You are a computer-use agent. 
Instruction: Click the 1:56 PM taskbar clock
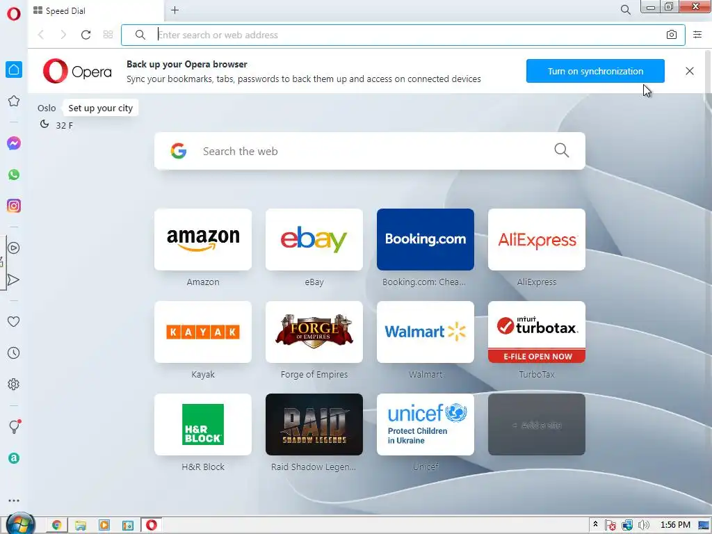point(675,525)
